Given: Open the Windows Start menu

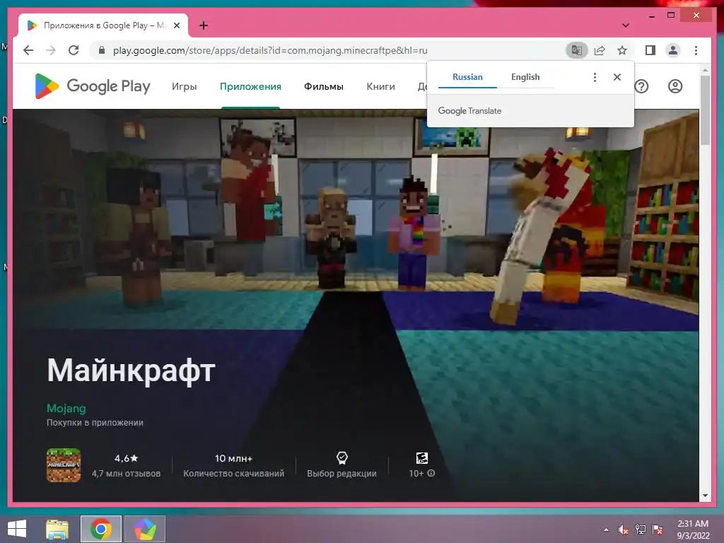Looking at the screenshot, I should point(17,529).
